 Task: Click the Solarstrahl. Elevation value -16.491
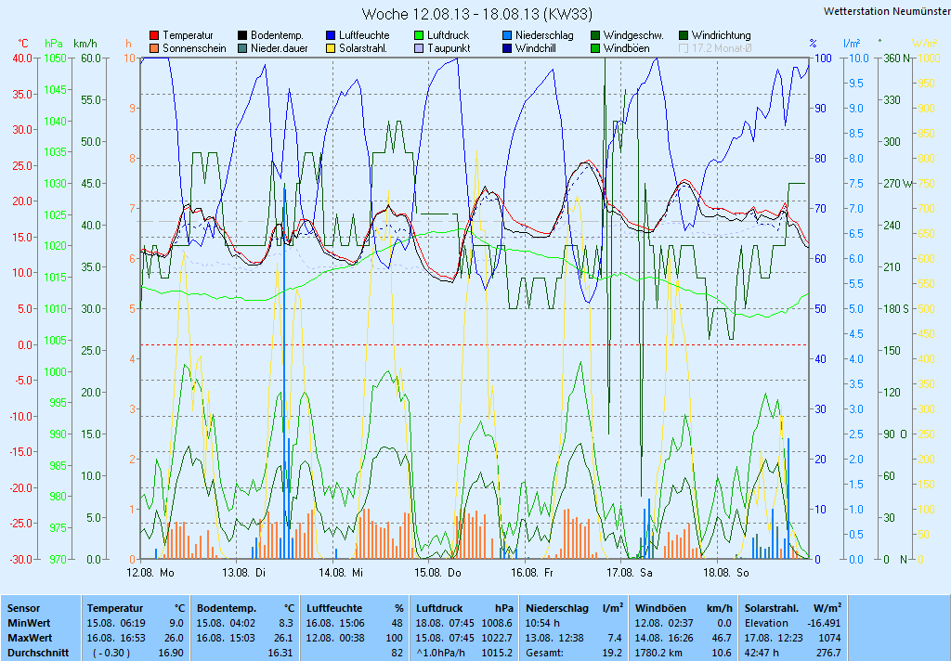pyautogui.click(x=825, y=623)
